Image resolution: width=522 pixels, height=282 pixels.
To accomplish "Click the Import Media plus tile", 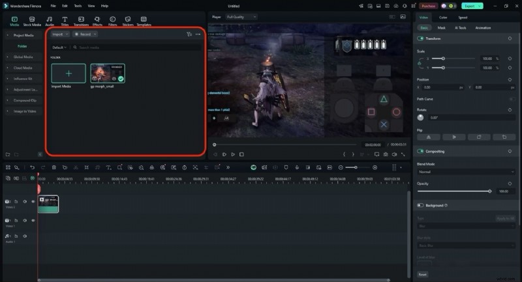I will (69, 74).
